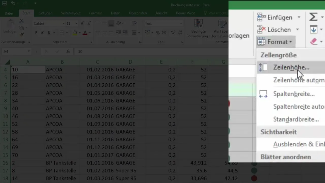Screen dimensions: 325x183
Task: Apply percent style icon
Action: (x=158, y=33)
